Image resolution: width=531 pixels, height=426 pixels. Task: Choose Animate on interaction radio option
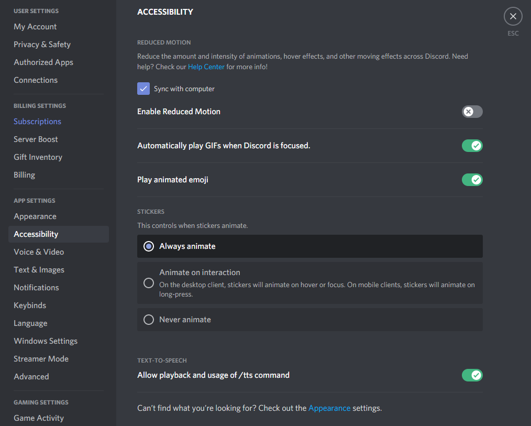(309, 283)
